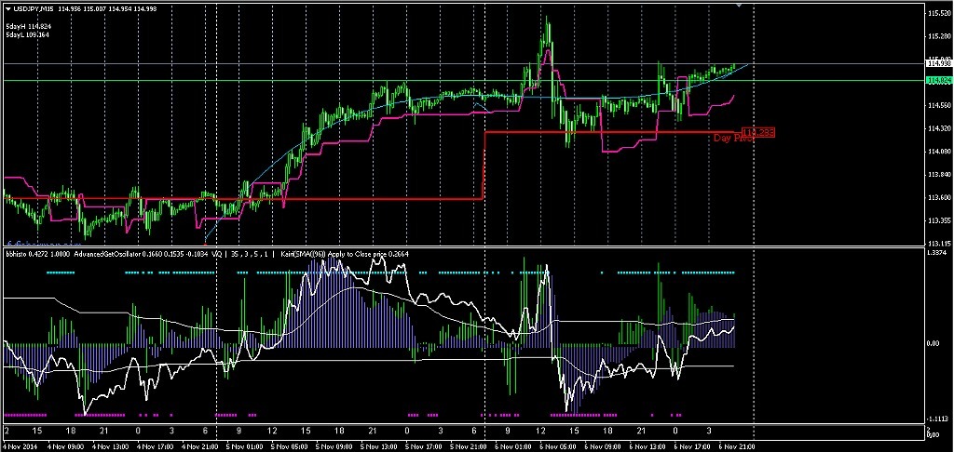The height and width of the screenshot is (452, 954).
Task: Click the 115.520 price scale value
Action: (x=937, y=13)
